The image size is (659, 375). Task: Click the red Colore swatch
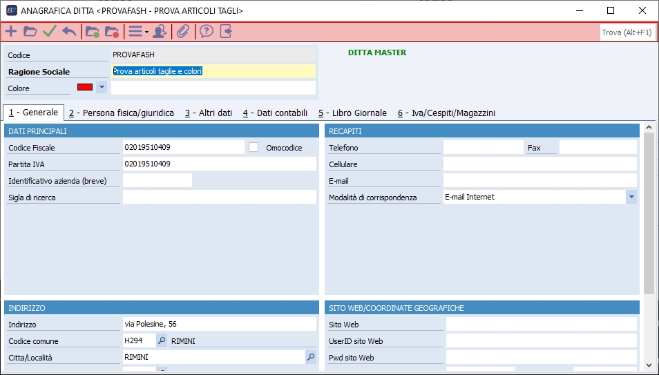point(85,87)
